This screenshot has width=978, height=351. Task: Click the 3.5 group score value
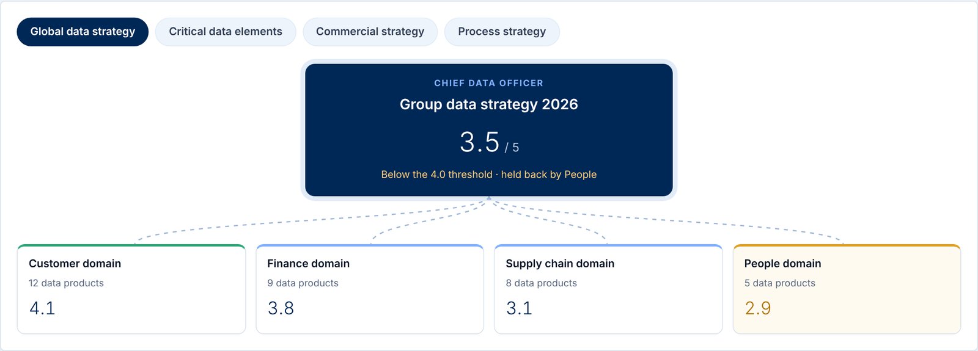(480, 142)
